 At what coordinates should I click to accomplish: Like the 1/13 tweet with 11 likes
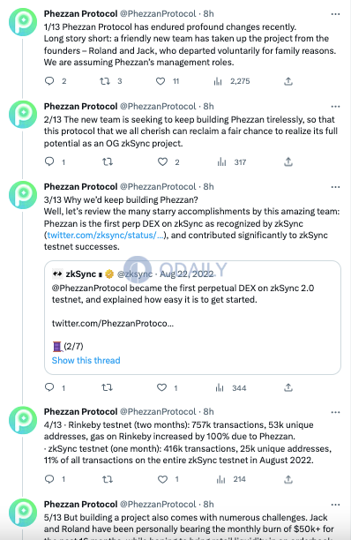pyautogui.click(x=161, y=81)
